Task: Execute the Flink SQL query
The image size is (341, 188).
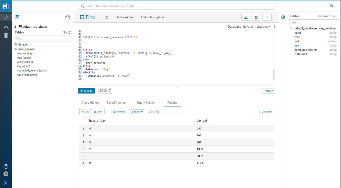Action: point(86,91)
